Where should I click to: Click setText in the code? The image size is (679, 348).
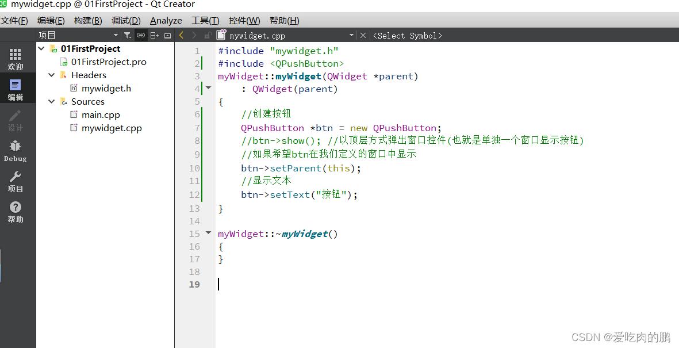[290, 194]
